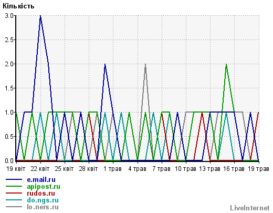Click the 1 трав date axis label
This screenshot has width=273, height=213.
pos(112,169)
